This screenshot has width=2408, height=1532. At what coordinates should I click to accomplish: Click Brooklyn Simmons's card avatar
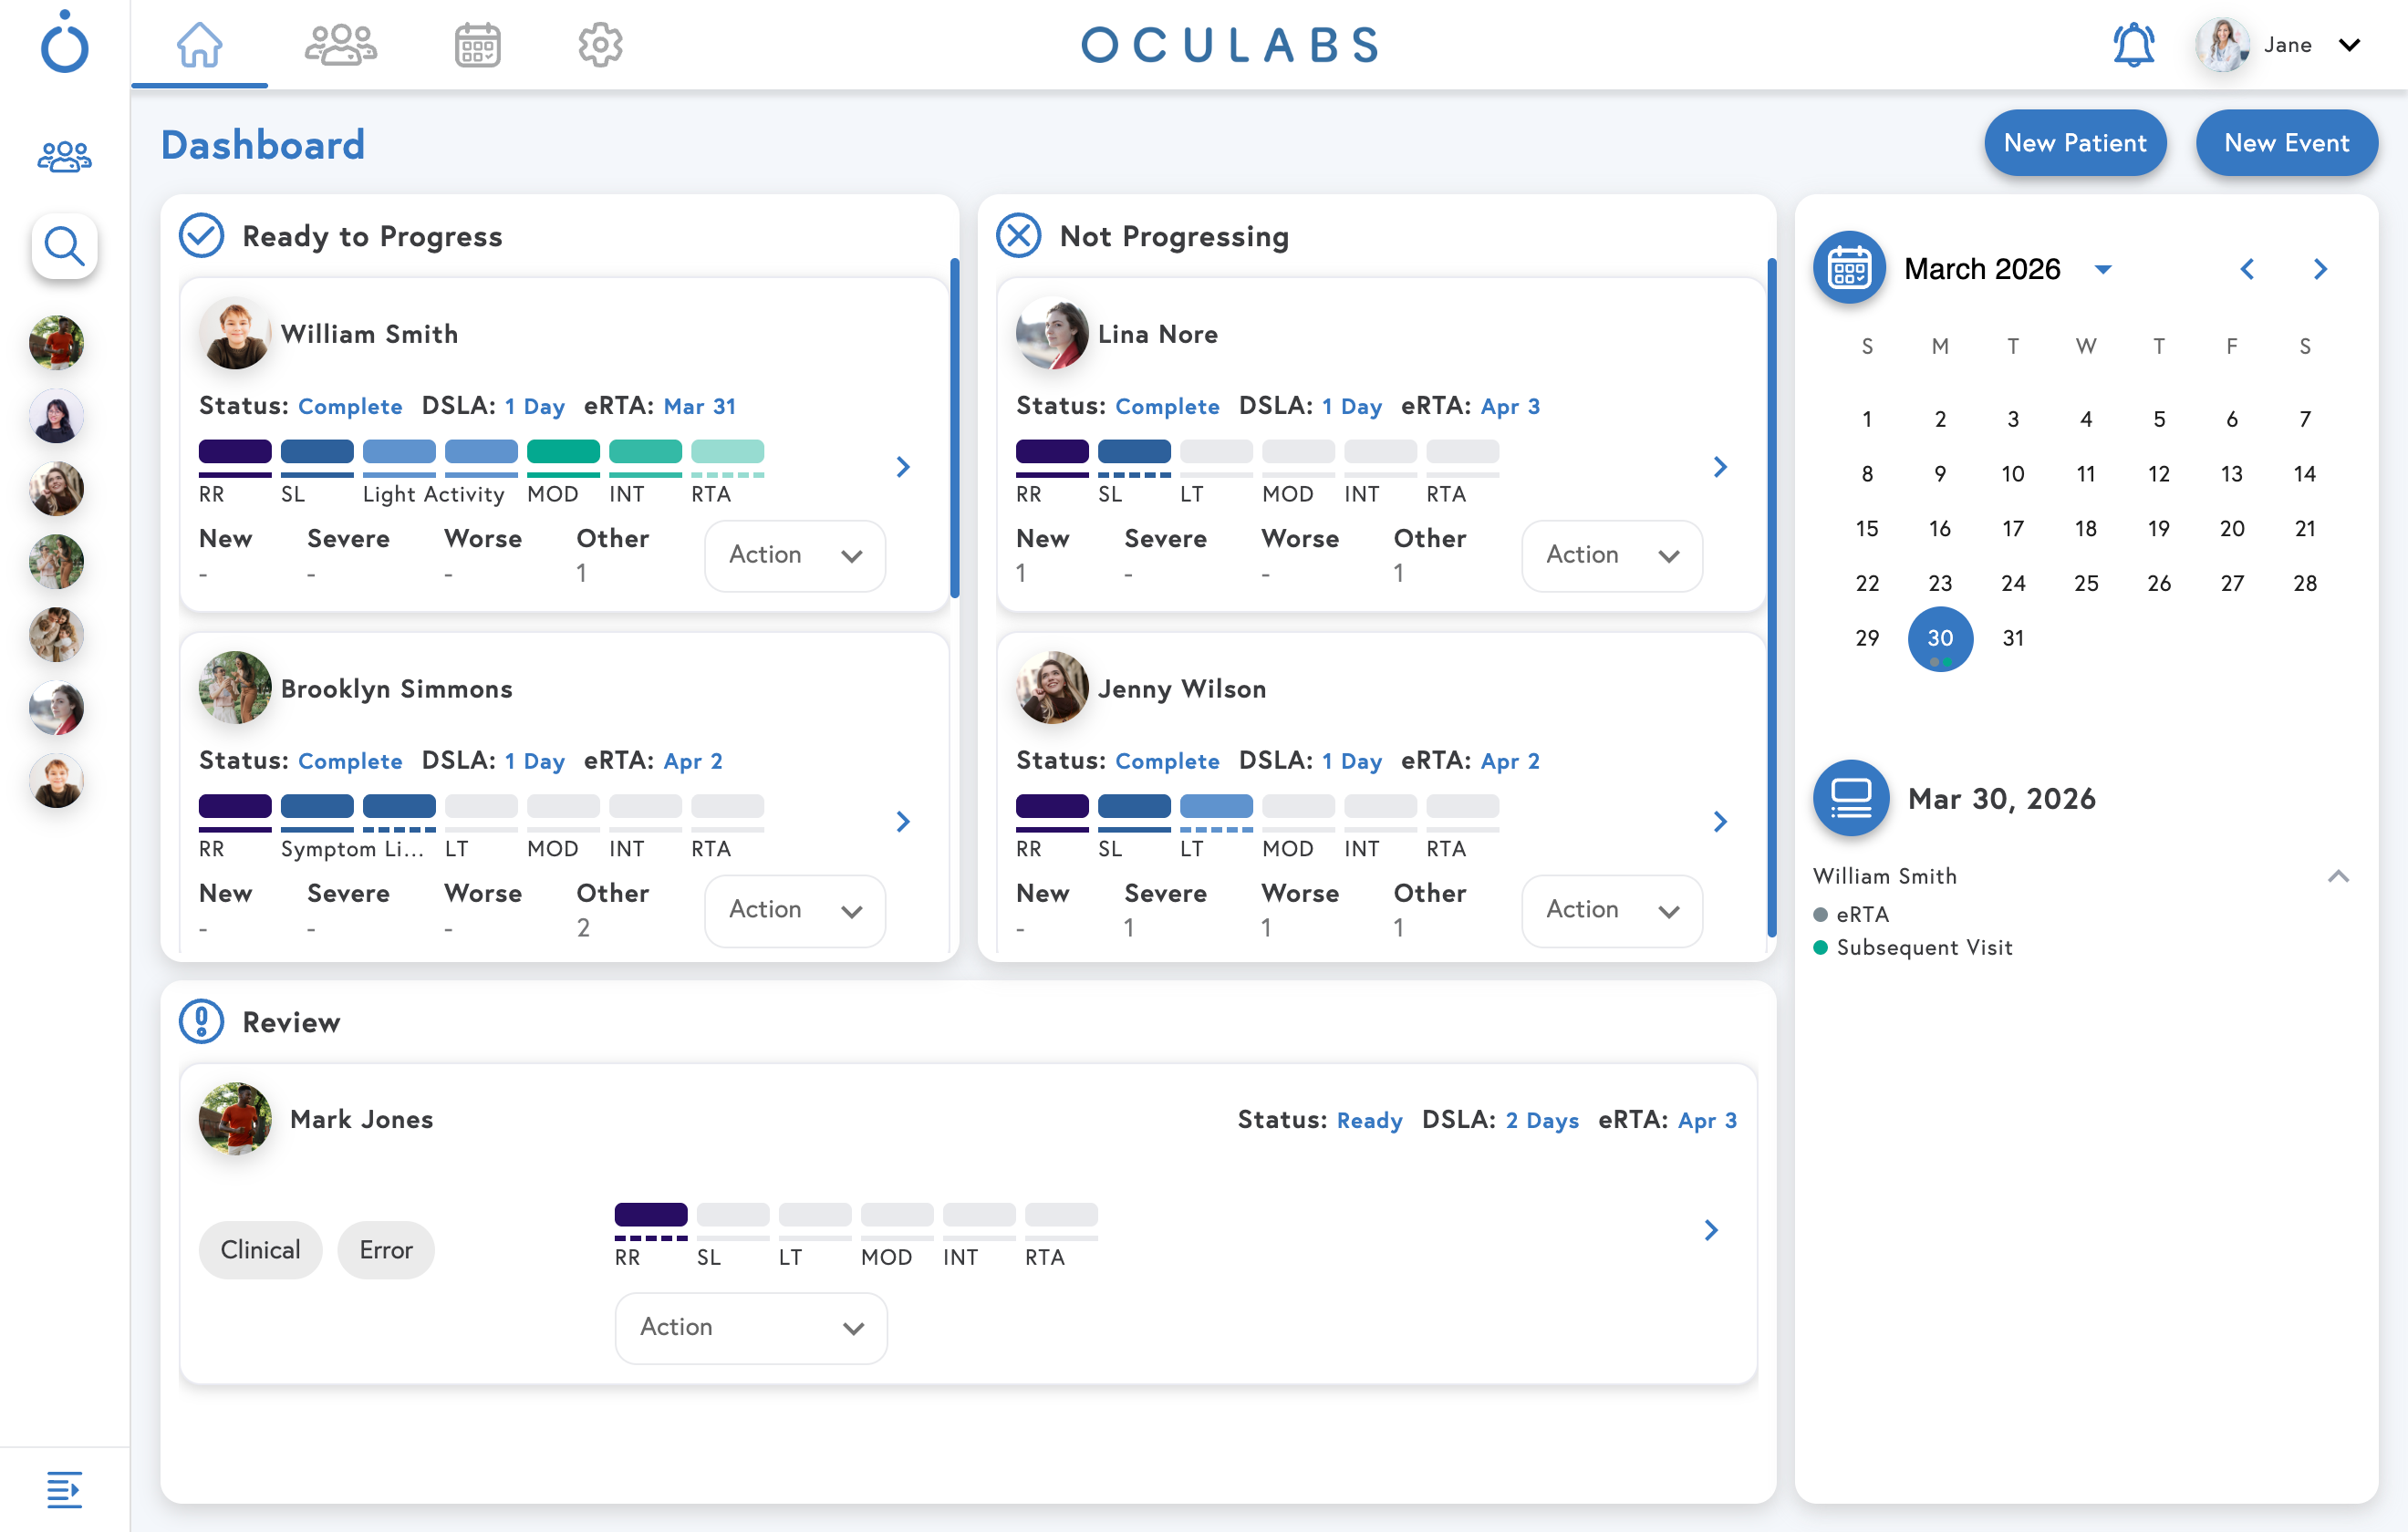[235, 688]
